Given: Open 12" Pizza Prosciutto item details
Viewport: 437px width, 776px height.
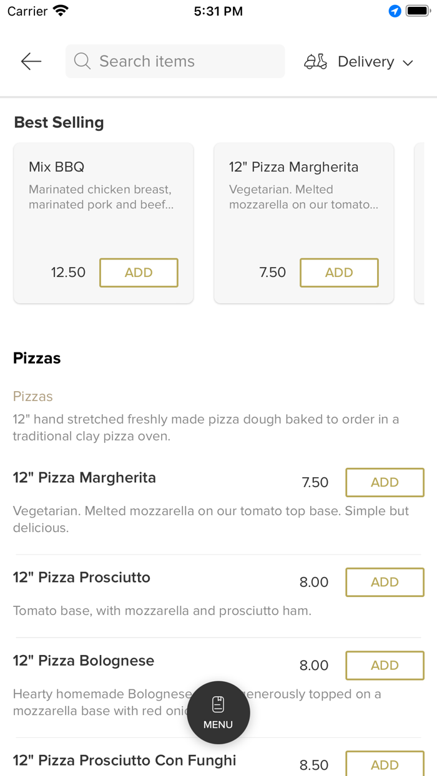Looking at the screenshot, I should tap(82, 578).
